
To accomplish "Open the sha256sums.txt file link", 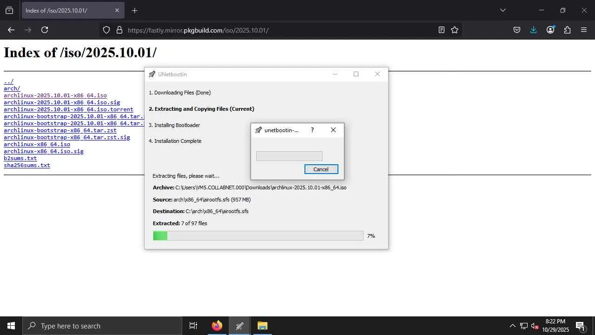I will [27, 165].
